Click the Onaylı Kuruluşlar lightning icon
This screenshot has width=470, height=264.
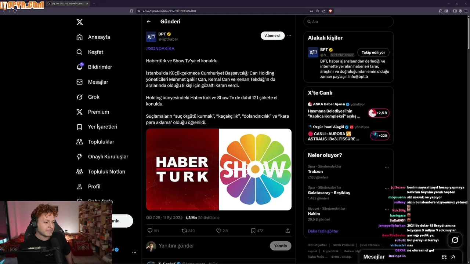pyautogui.click(x=80, y=157)
